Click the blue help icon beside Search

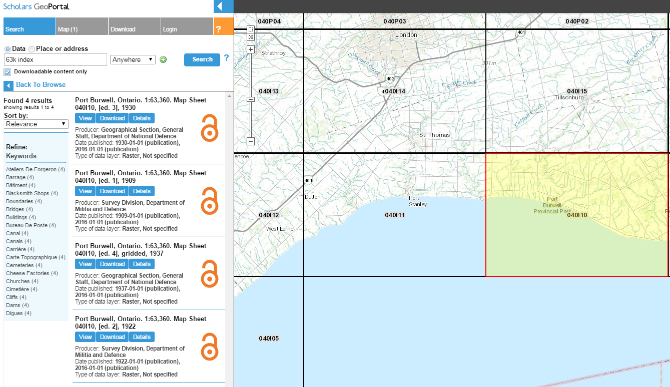(226, 58)
